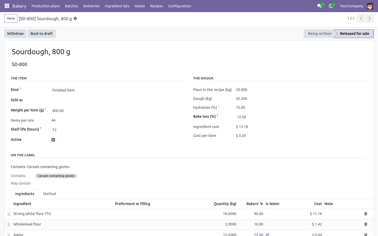Screen dimensions: 378x236
Task: Open the user avatar menu
Action: [x=370, y=6]
